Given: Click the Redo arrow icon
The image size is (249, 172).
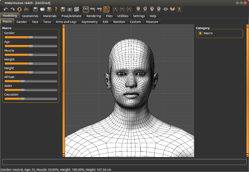Looking at the screenshot, I should click(13, 9).
